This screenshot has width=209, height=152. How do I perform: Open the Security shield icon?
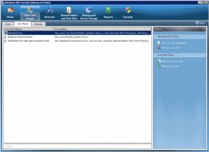click(128, 10)
